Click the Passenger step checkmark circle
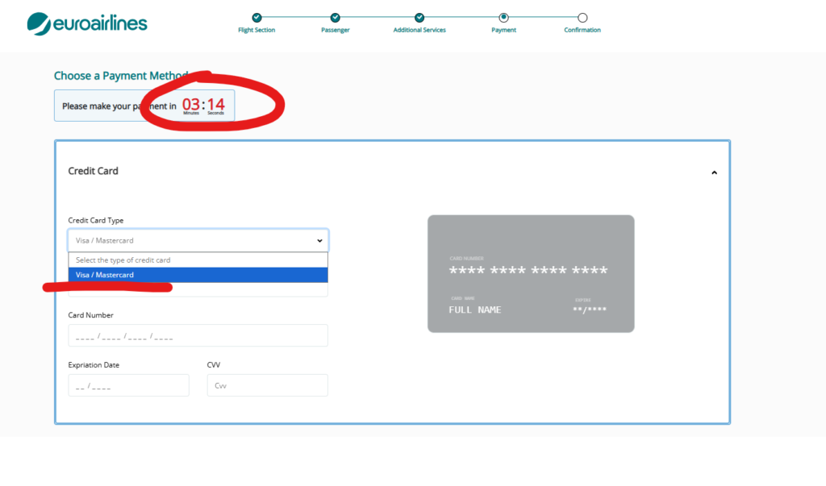Screen dimensions: 826x486 (x=336, y=17)
